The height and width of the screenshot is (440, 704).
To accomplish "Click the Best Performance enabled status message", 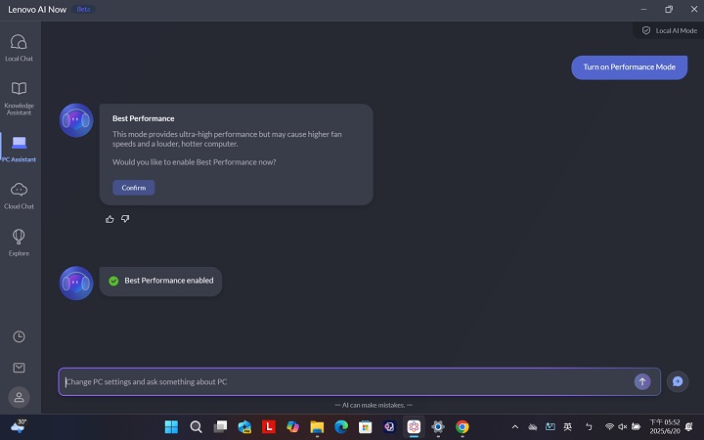I will click(x=160, y=281).
